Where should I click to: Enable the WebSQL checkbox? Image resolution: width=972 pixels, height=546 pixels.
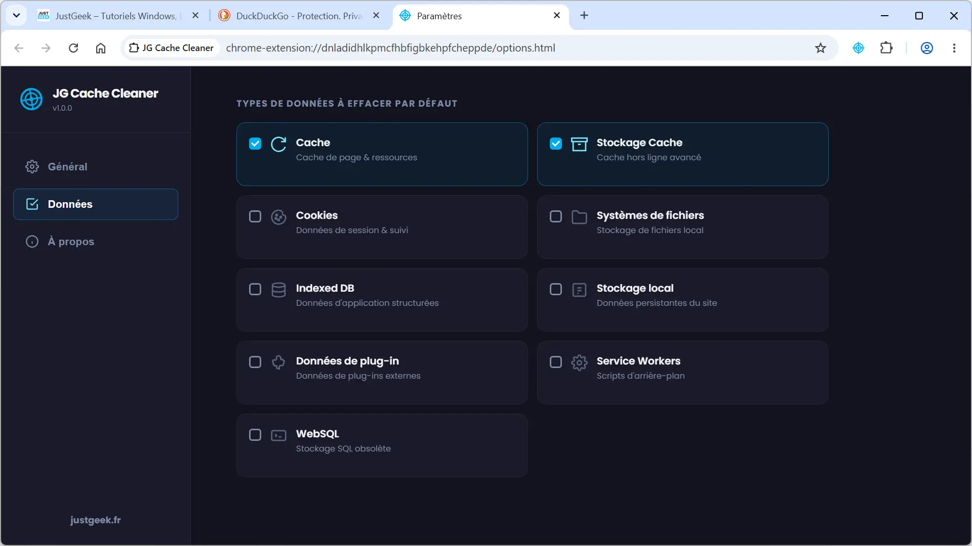[x=255, y=435]
